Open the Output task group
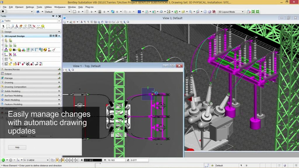Image resolution: width=299 pixels, height=168 pixels. 31,74
